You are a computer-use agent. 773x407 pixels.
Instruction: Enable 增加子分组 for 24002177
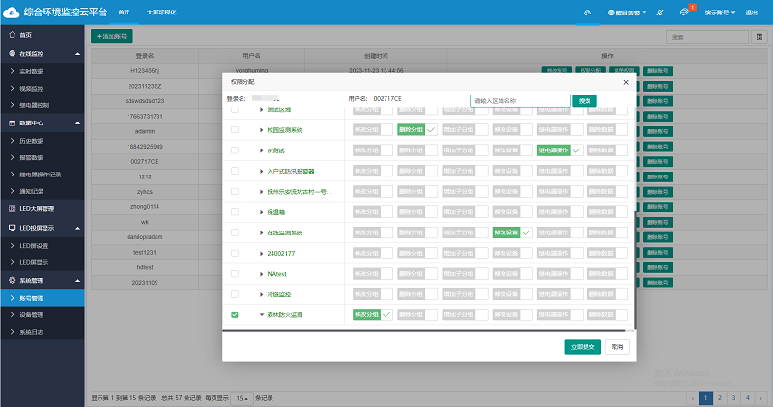pos(465,253)
